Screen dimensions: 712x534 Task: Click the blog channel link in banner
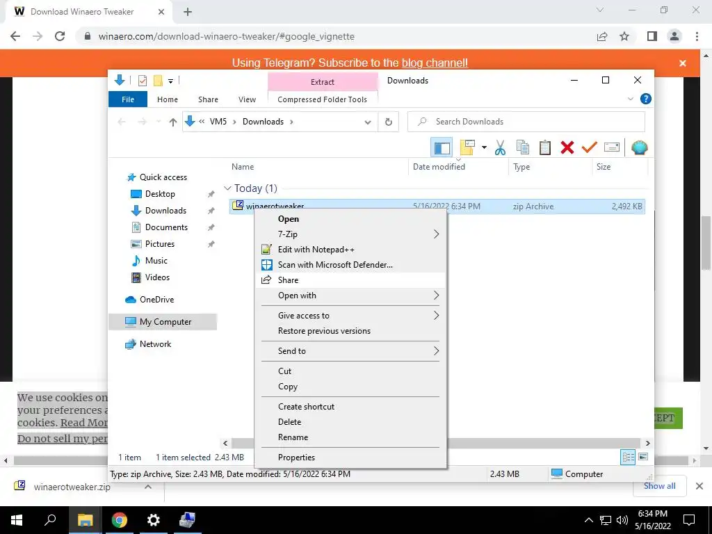coord(435,63)
